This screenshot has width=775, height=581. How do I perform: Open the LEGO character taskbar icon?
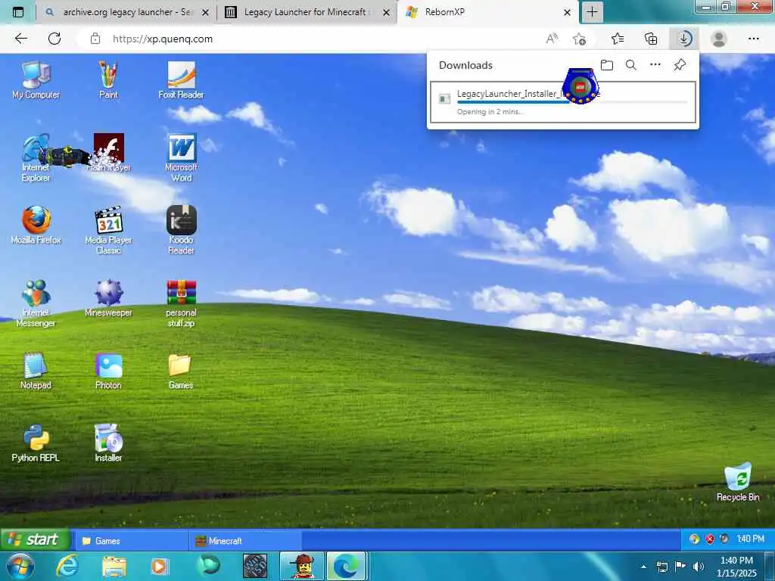302,566
